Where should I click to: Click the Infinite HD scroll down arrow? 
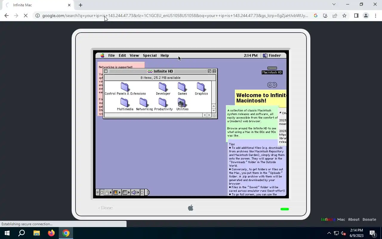[214, 111]
